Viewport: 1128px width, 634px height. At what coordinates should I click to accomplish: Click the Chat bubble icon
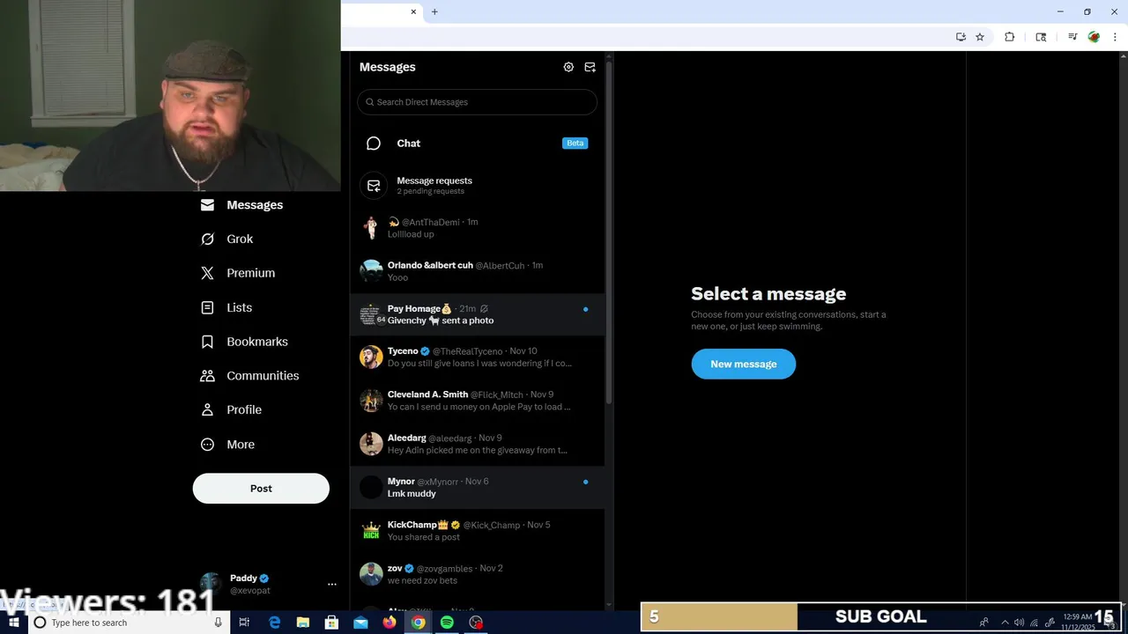tap(374, 144)
